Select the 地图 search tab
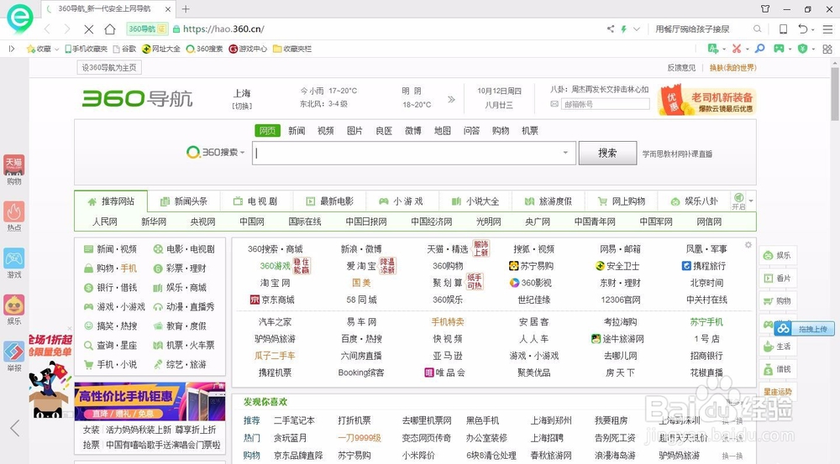 coord(443,131)
